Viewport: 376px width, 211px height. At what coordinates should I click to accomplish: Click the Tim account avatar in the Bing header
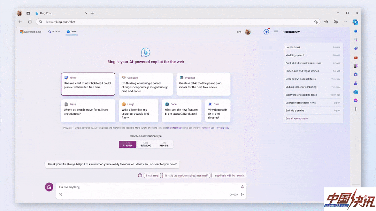pos(248,32)
